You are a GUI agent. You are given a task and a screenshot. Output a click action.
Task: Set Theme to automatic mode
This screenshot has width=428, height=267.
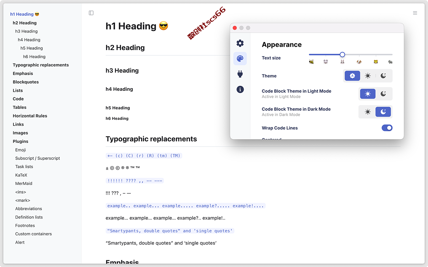(x=352, y=76)
